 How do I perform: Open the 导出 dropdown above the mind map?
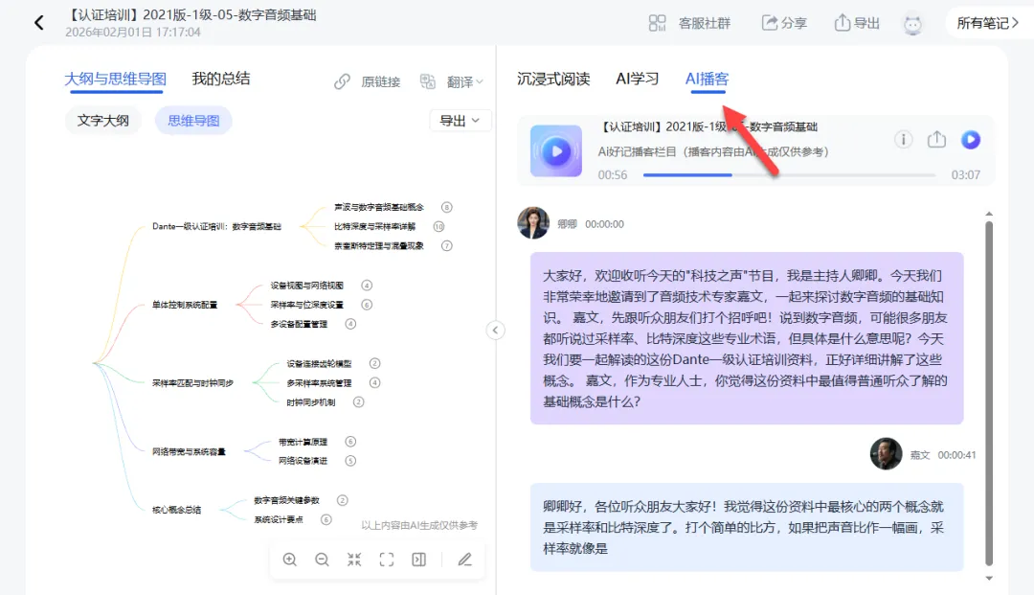coord(461,121)
